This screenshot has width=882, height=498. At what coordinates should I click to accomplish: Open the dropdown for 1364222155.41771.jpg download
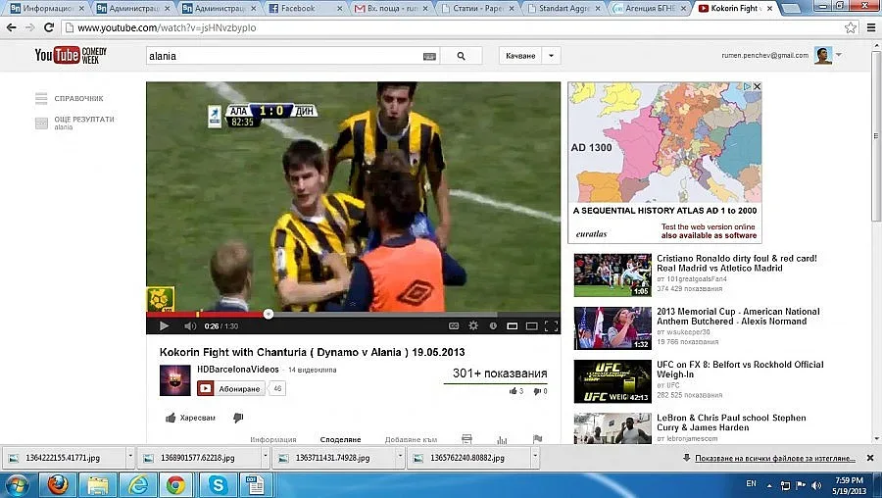click(128, 458)
